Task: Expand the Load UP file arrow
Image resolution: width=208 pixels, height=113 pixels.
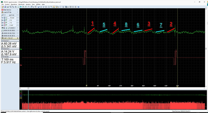Action: click(x=18, y=12)
